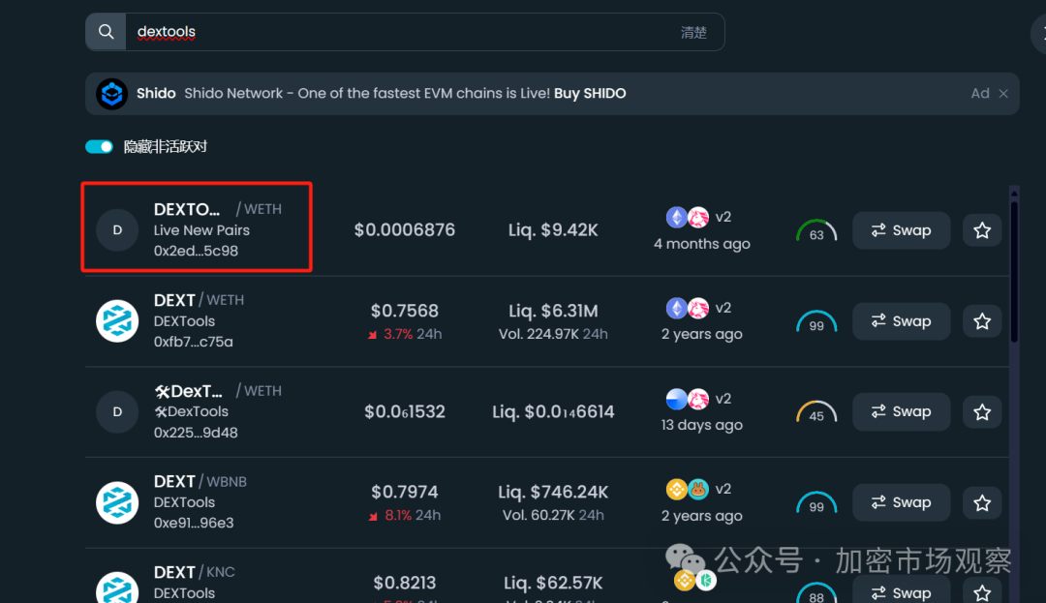Swap the DEXT/WETH $0.7568 pair
The width and height of the screenshot is (1046, 603).
[902, 321]
